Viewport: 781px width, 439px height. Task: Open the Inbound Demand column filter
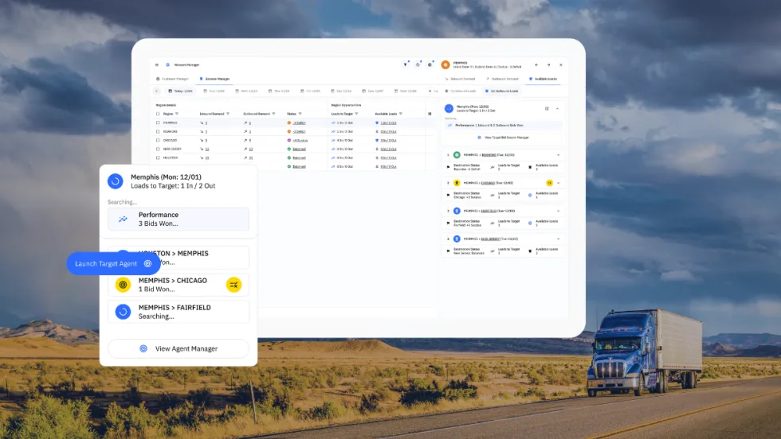228,114
